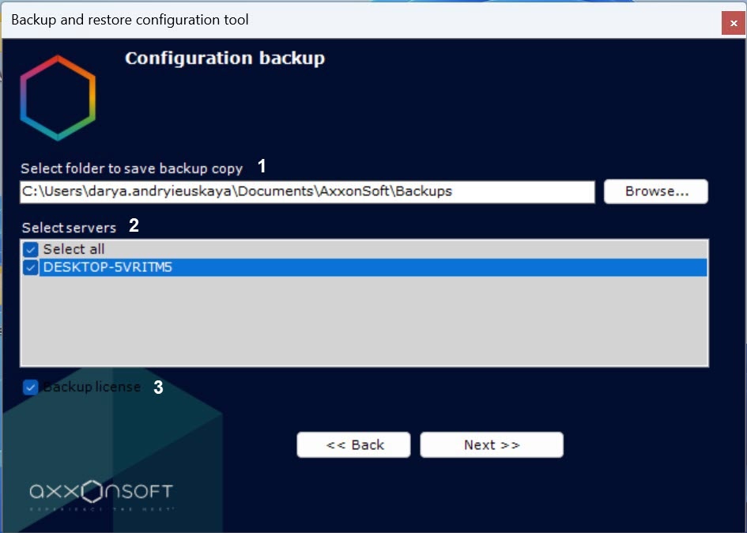This screenshot has width=747, height=533.
Task: Toggle the Select all checkbox
Action: click(31, 249)
